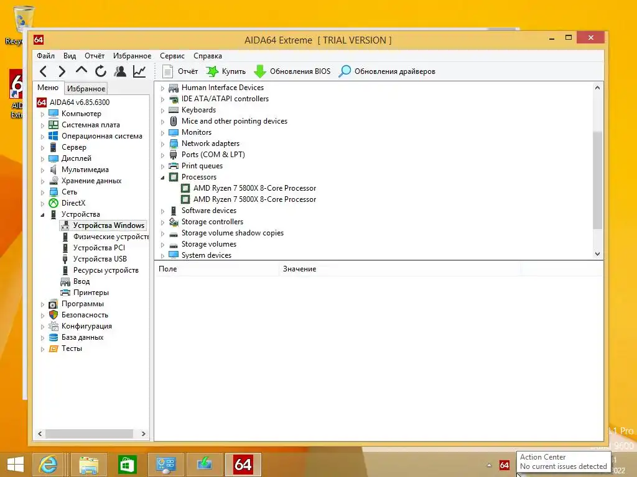The height and width of the screenshot is (477, 637).
Task: Select the Безопасность shield icon
Action: pyautogui.click(x=53, y=315)
